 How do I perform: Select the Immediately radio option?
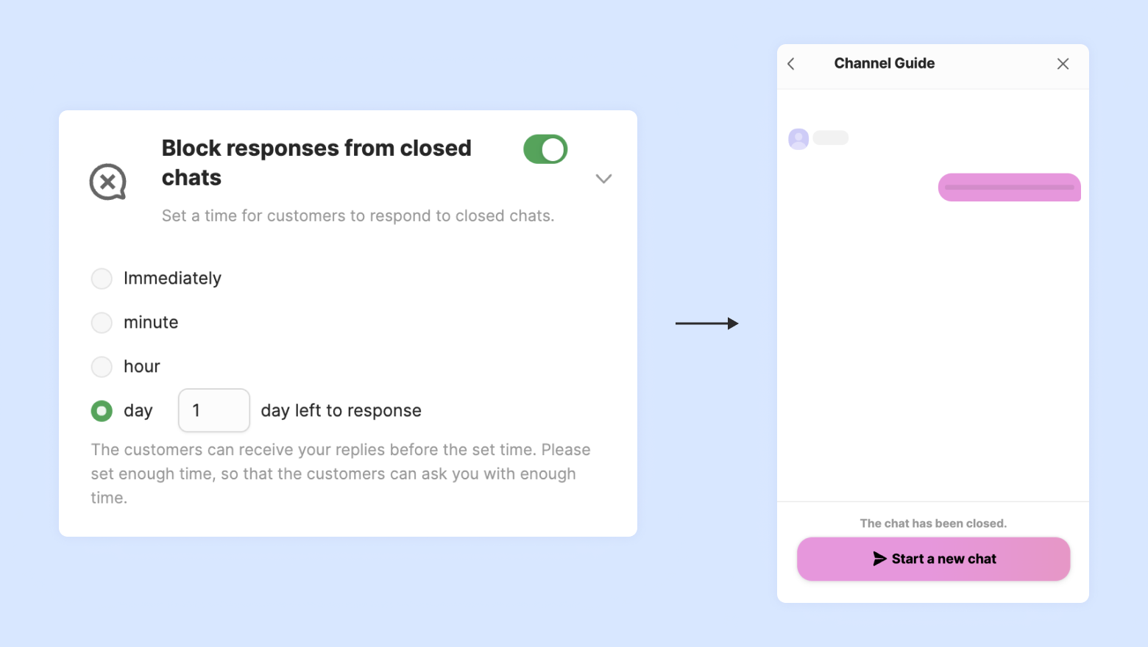[x=102, y=279]
